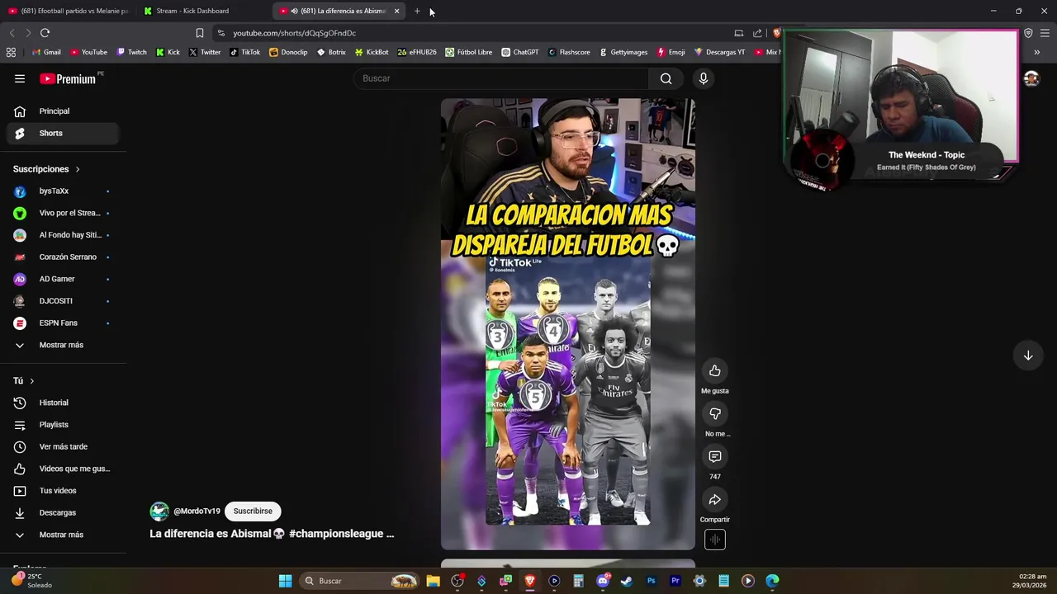Open Edge browser from the taskbar

pyautogui.click(x=772, y=581)
